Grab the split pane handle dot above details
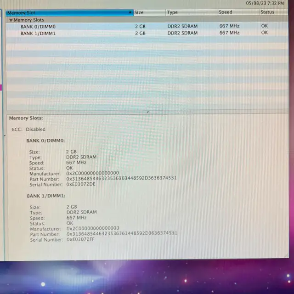This screenshot has height=294, width=294. click(x=148, y=112)
